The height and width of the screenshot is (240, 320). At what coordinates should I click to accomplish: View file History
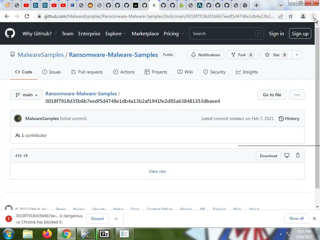[289, 118]
